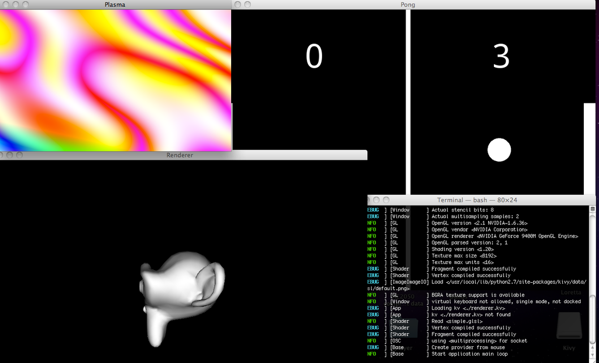Click the right white paddle in Pong
The height and width of the screenshot is (363, 599).
(x=590, y=148)
